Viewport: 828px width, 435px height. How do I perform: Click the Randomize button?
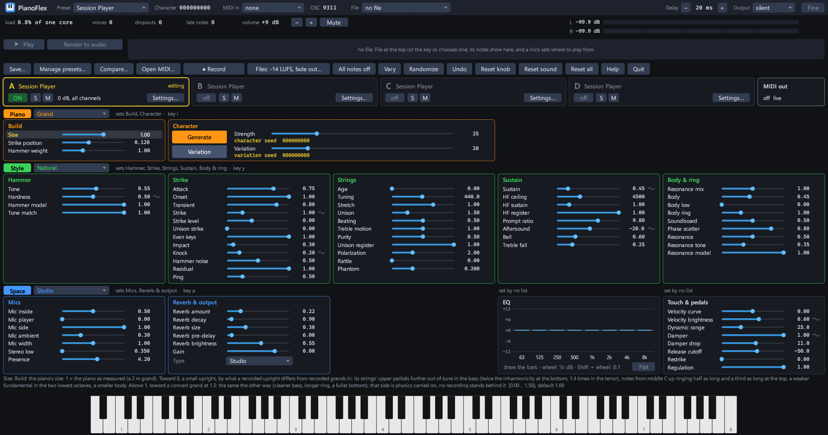[423, 69]
